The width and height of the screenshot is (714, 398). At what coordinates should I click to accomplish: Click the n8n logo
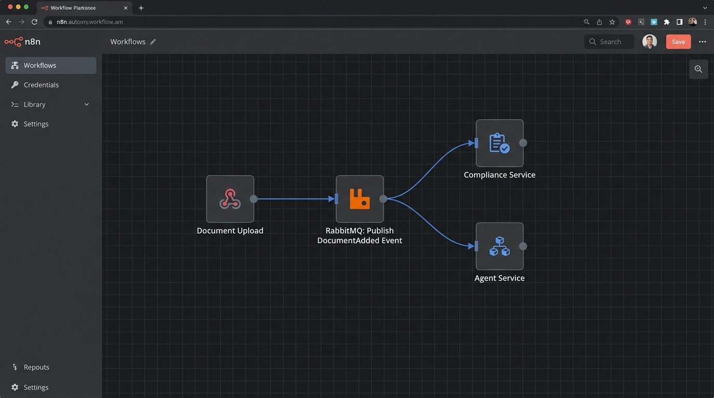[x=22, y=42]
